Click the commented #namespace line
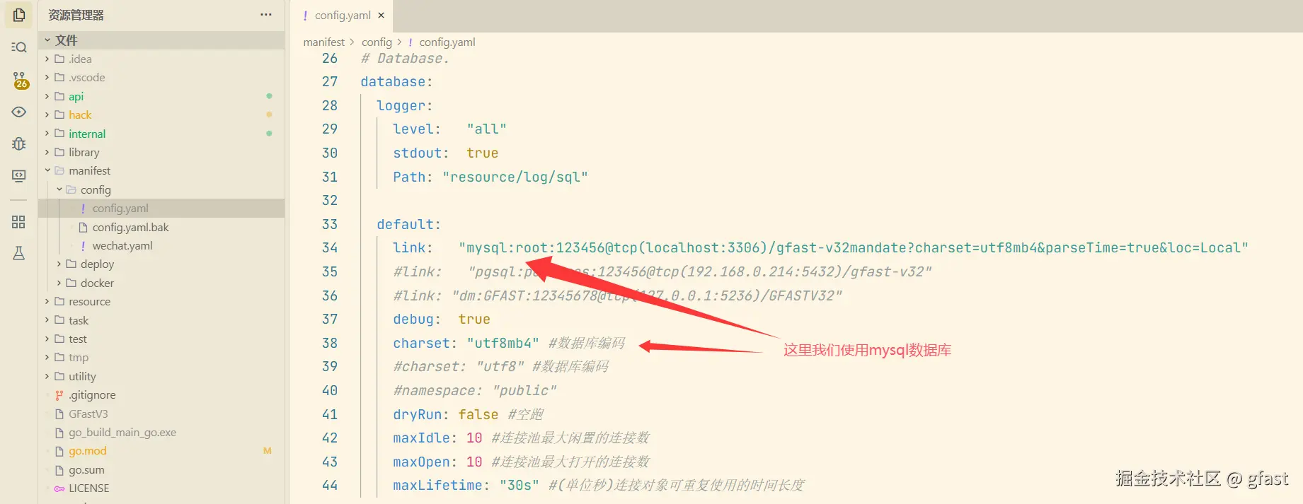 tap(475, 390)
